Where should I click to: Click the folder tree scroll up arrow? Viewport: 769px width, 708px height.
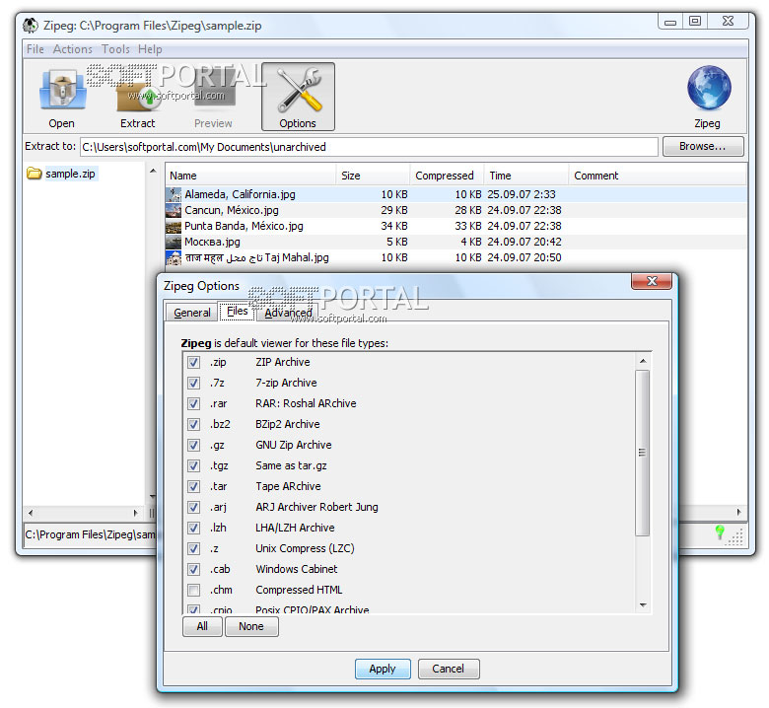coord(153,172)
